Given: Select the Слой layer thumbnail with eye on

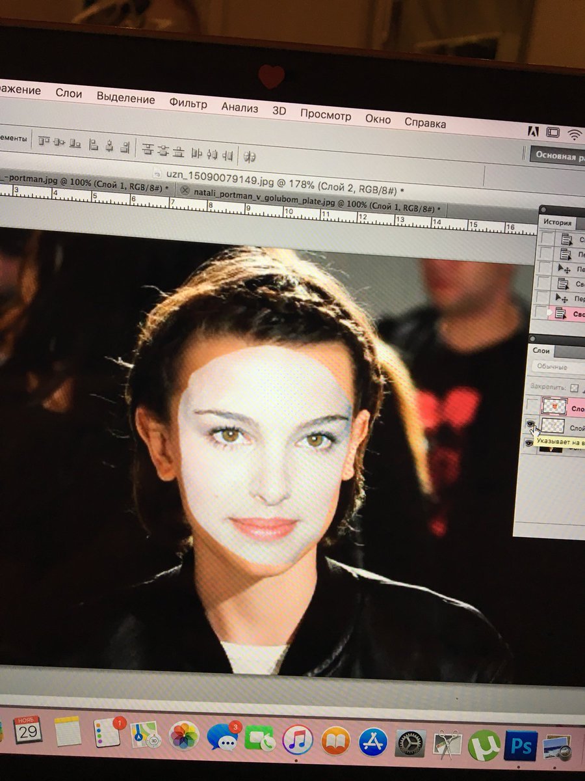Looking at the screenshot, I should [553, 426].
